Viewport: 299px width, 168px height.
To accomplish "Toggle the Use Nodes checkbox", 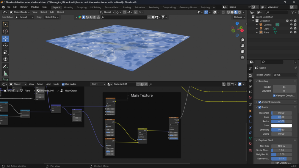I will [63, 84].
